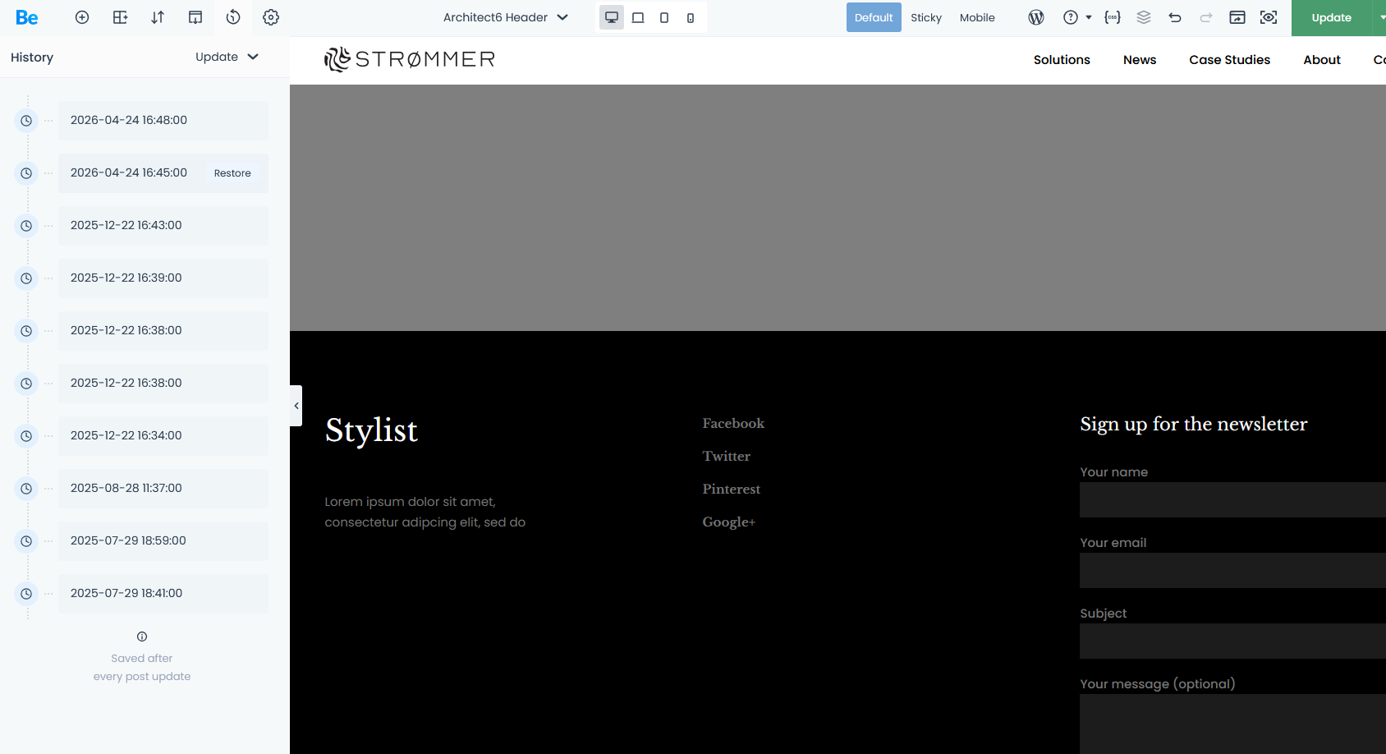The width and height of the screenshot is (1386, 754).
Task: Click the add element plus icon
Action: click(82, 17)
